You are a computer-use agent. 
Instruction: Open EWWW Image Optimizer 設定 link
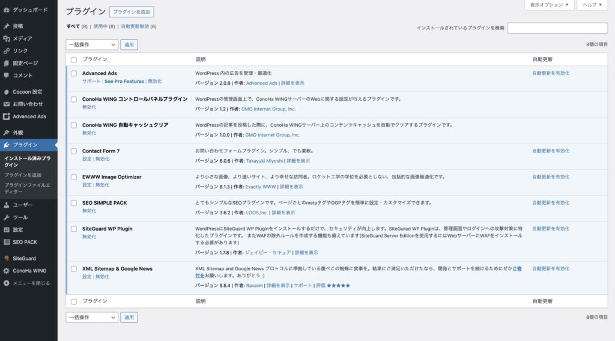pos(86,185)
